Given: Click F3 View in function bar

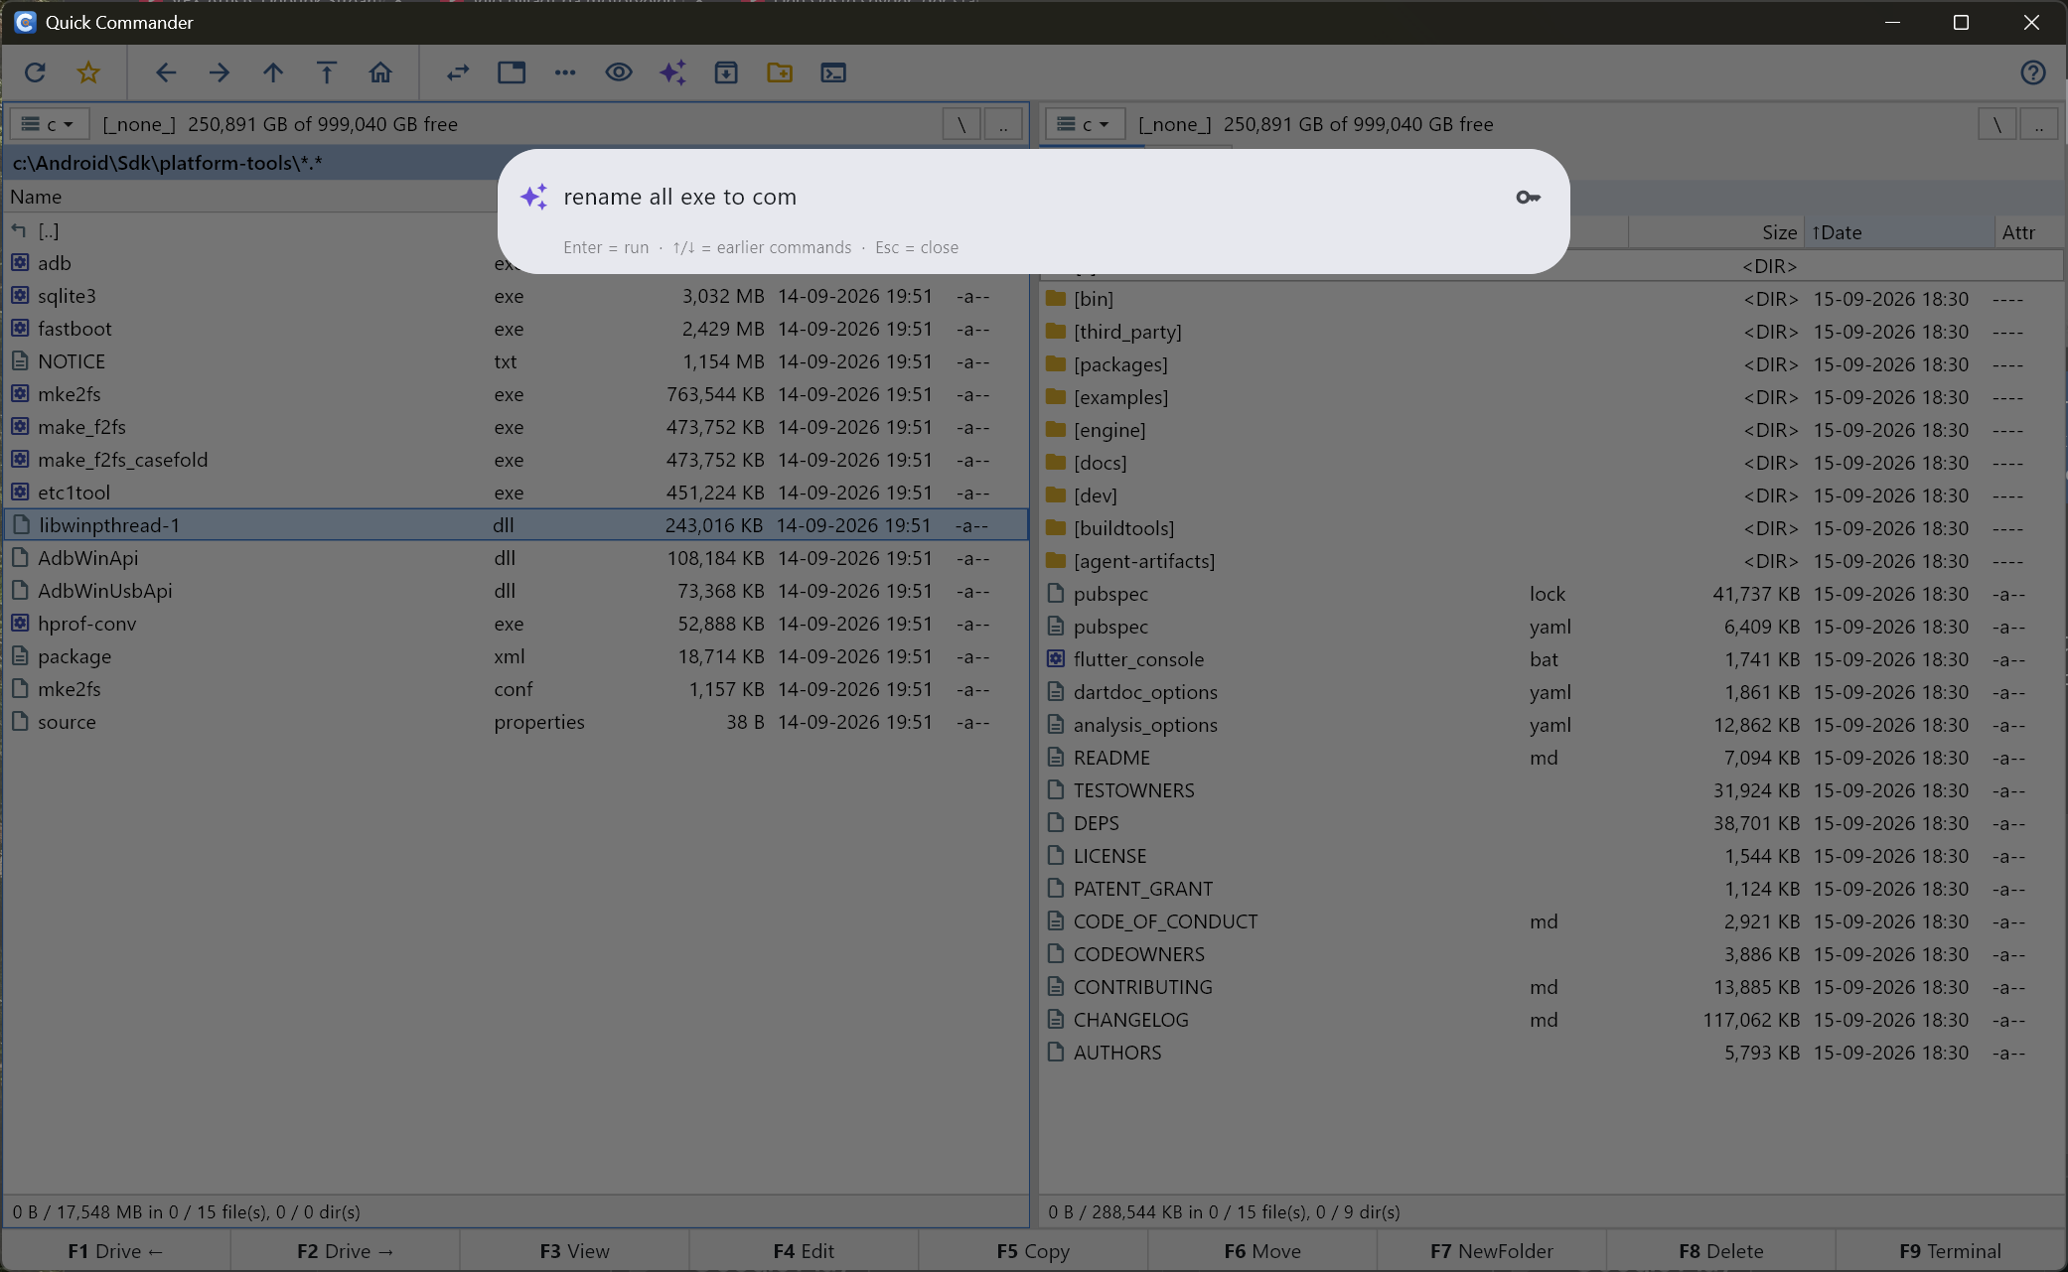Looking at the screenshot, I should 575,1251.
